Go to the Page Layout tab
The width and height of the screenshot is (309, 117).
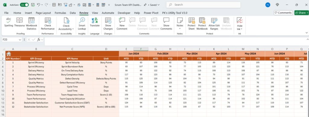pos(43,13)
